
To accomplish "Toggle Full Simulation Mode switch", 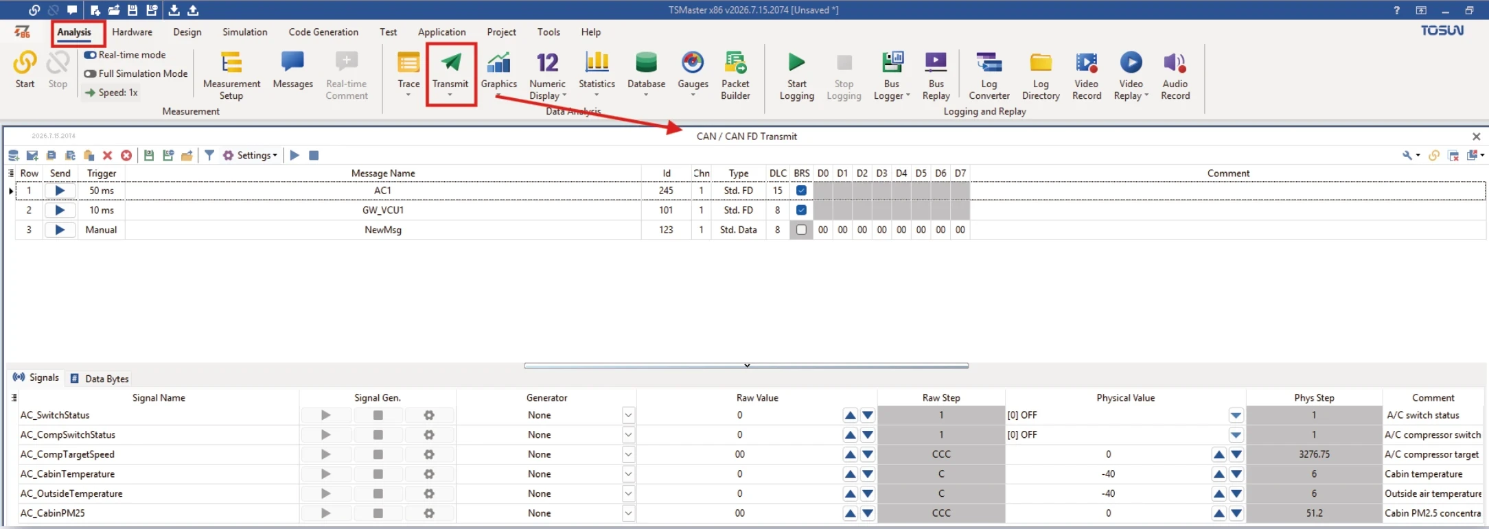I will 90,73.
